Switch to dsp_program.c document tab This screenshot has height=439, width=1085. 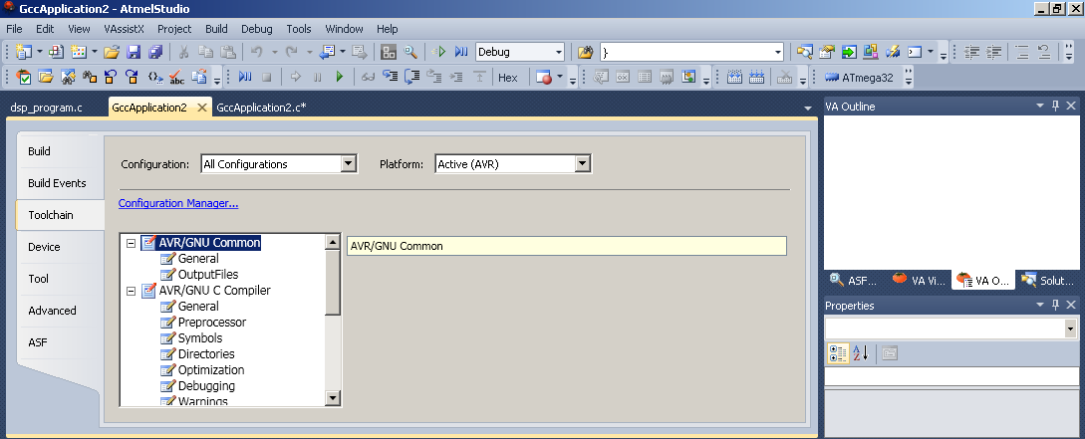click(x=47, y=108)
